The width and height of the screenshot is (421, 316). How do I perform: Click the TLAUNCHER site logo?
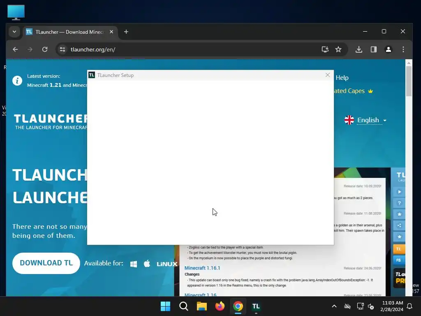point(51,121)
